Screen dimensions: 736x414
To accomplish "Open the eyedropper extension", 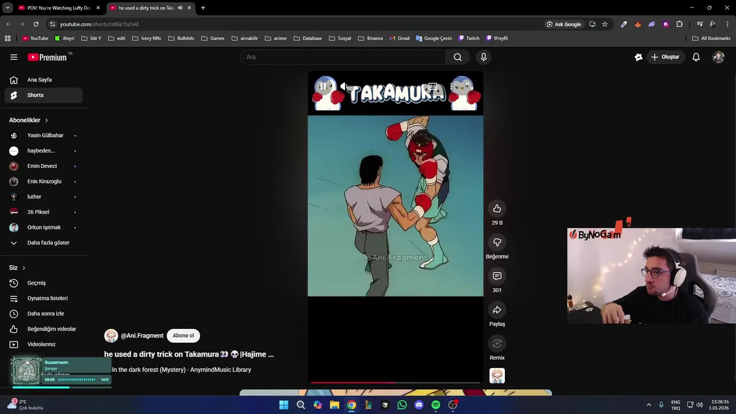I will click(624, 24).
